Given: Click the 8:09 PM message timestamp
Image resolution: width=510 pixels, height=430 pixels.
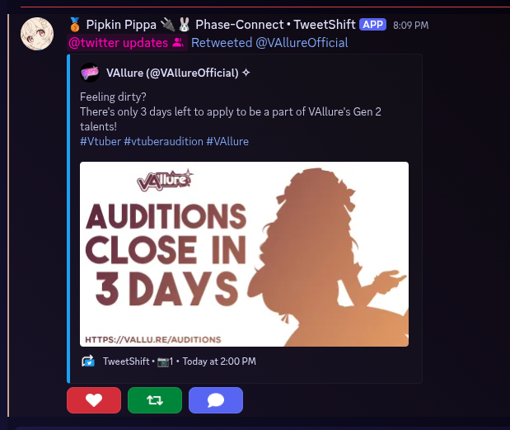Looking at the screenshot, I should [411, 26].
